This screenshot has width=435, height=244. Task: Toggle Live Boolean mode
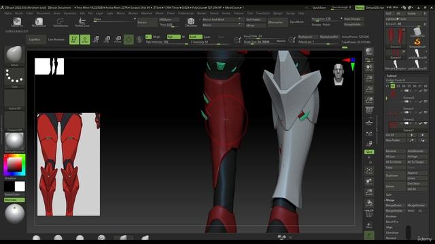(x=56, y=39)
